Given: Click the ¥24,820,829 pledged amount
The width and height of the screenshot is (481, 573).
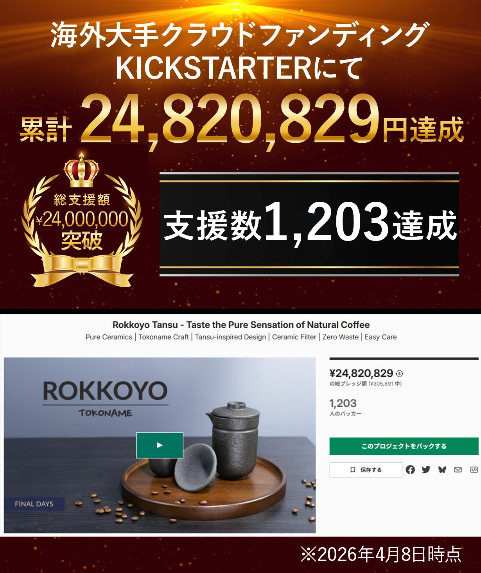Looking at the screenshot, I should coord(361,373).
